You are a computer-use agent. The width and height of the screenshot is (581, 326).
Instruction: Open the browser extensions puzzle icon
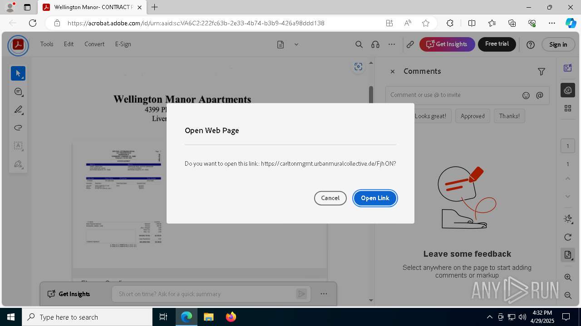(x=450, y=23)
